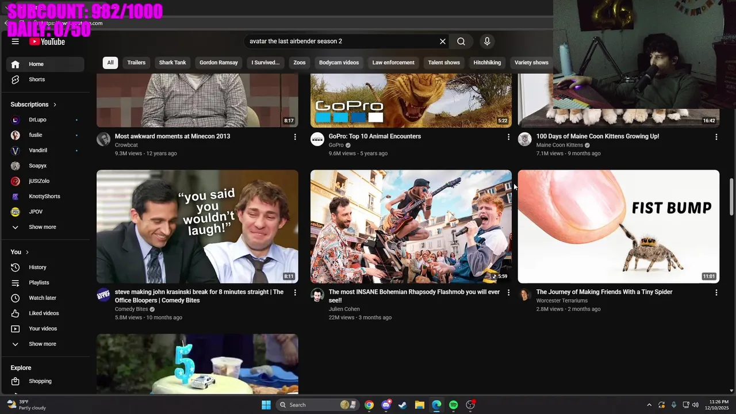Expand Subscriptions section chevron
Image resolution: width=736 pixels, height=414 pixels.
pyautogui.click(x=55, y=105)
